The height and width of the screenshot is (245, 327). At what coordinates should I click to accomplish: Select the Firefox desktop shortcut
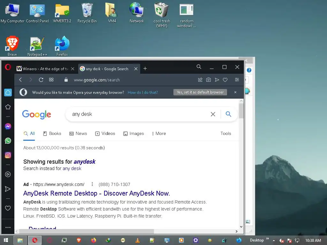point(62,46)
